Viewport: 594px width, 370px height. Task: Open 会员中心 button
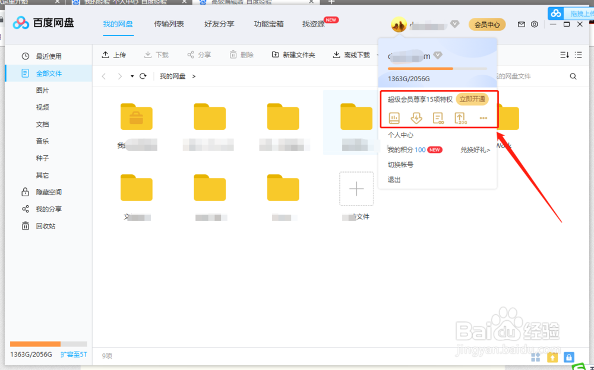pos(487,24)
